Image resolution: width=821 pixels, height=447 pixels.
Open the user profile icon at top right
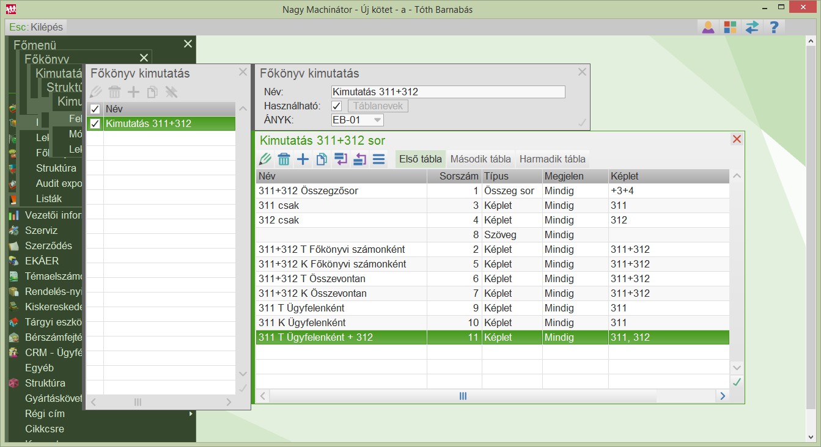(x=708, y=27)
